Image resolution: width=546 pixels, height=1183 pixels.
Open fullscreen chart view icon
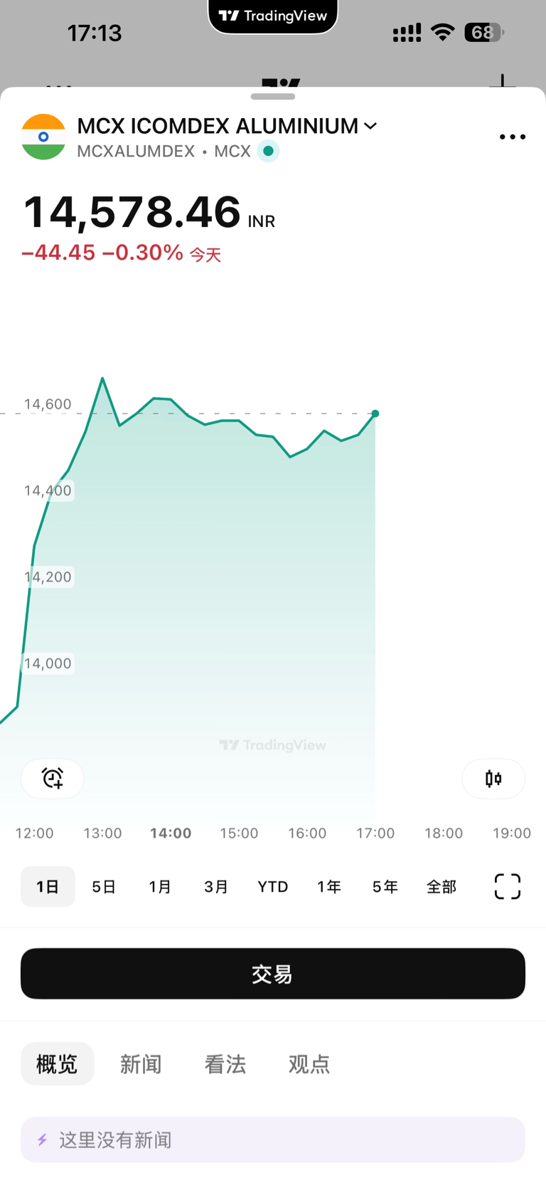pyautogui.click(x=507, y=886)
